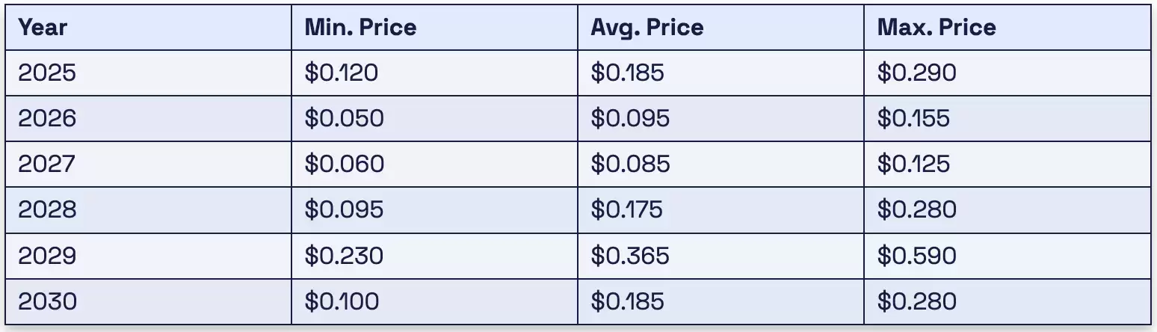Click the 2029 average price $0.365
Screen dimensions: 1157x332
coord(630,256)
